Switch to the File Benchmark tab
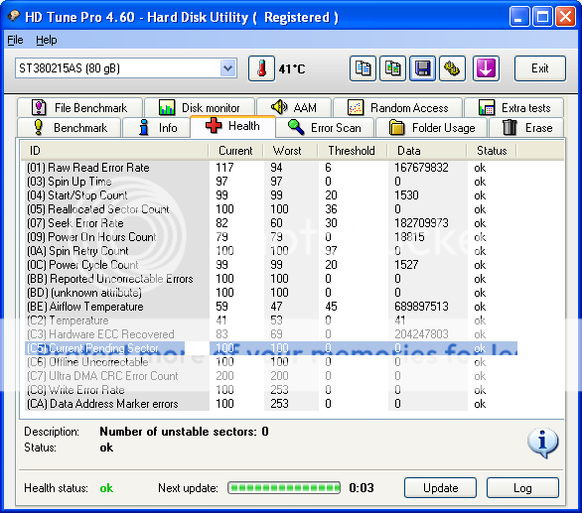 [x=79, y=107]
